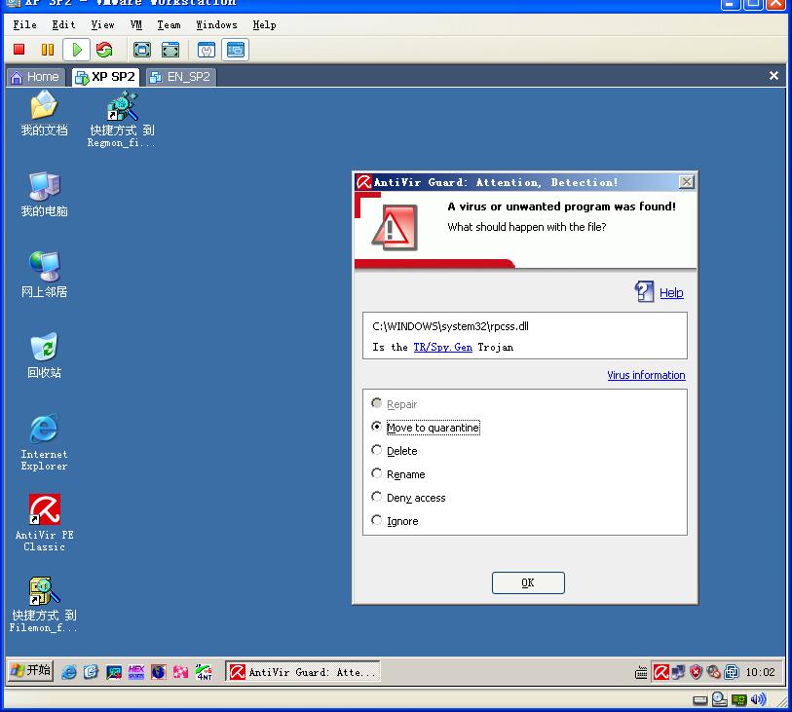792x712 pixels.
Task: Click the second full screen toolbar icon
Action: point(170,50)
